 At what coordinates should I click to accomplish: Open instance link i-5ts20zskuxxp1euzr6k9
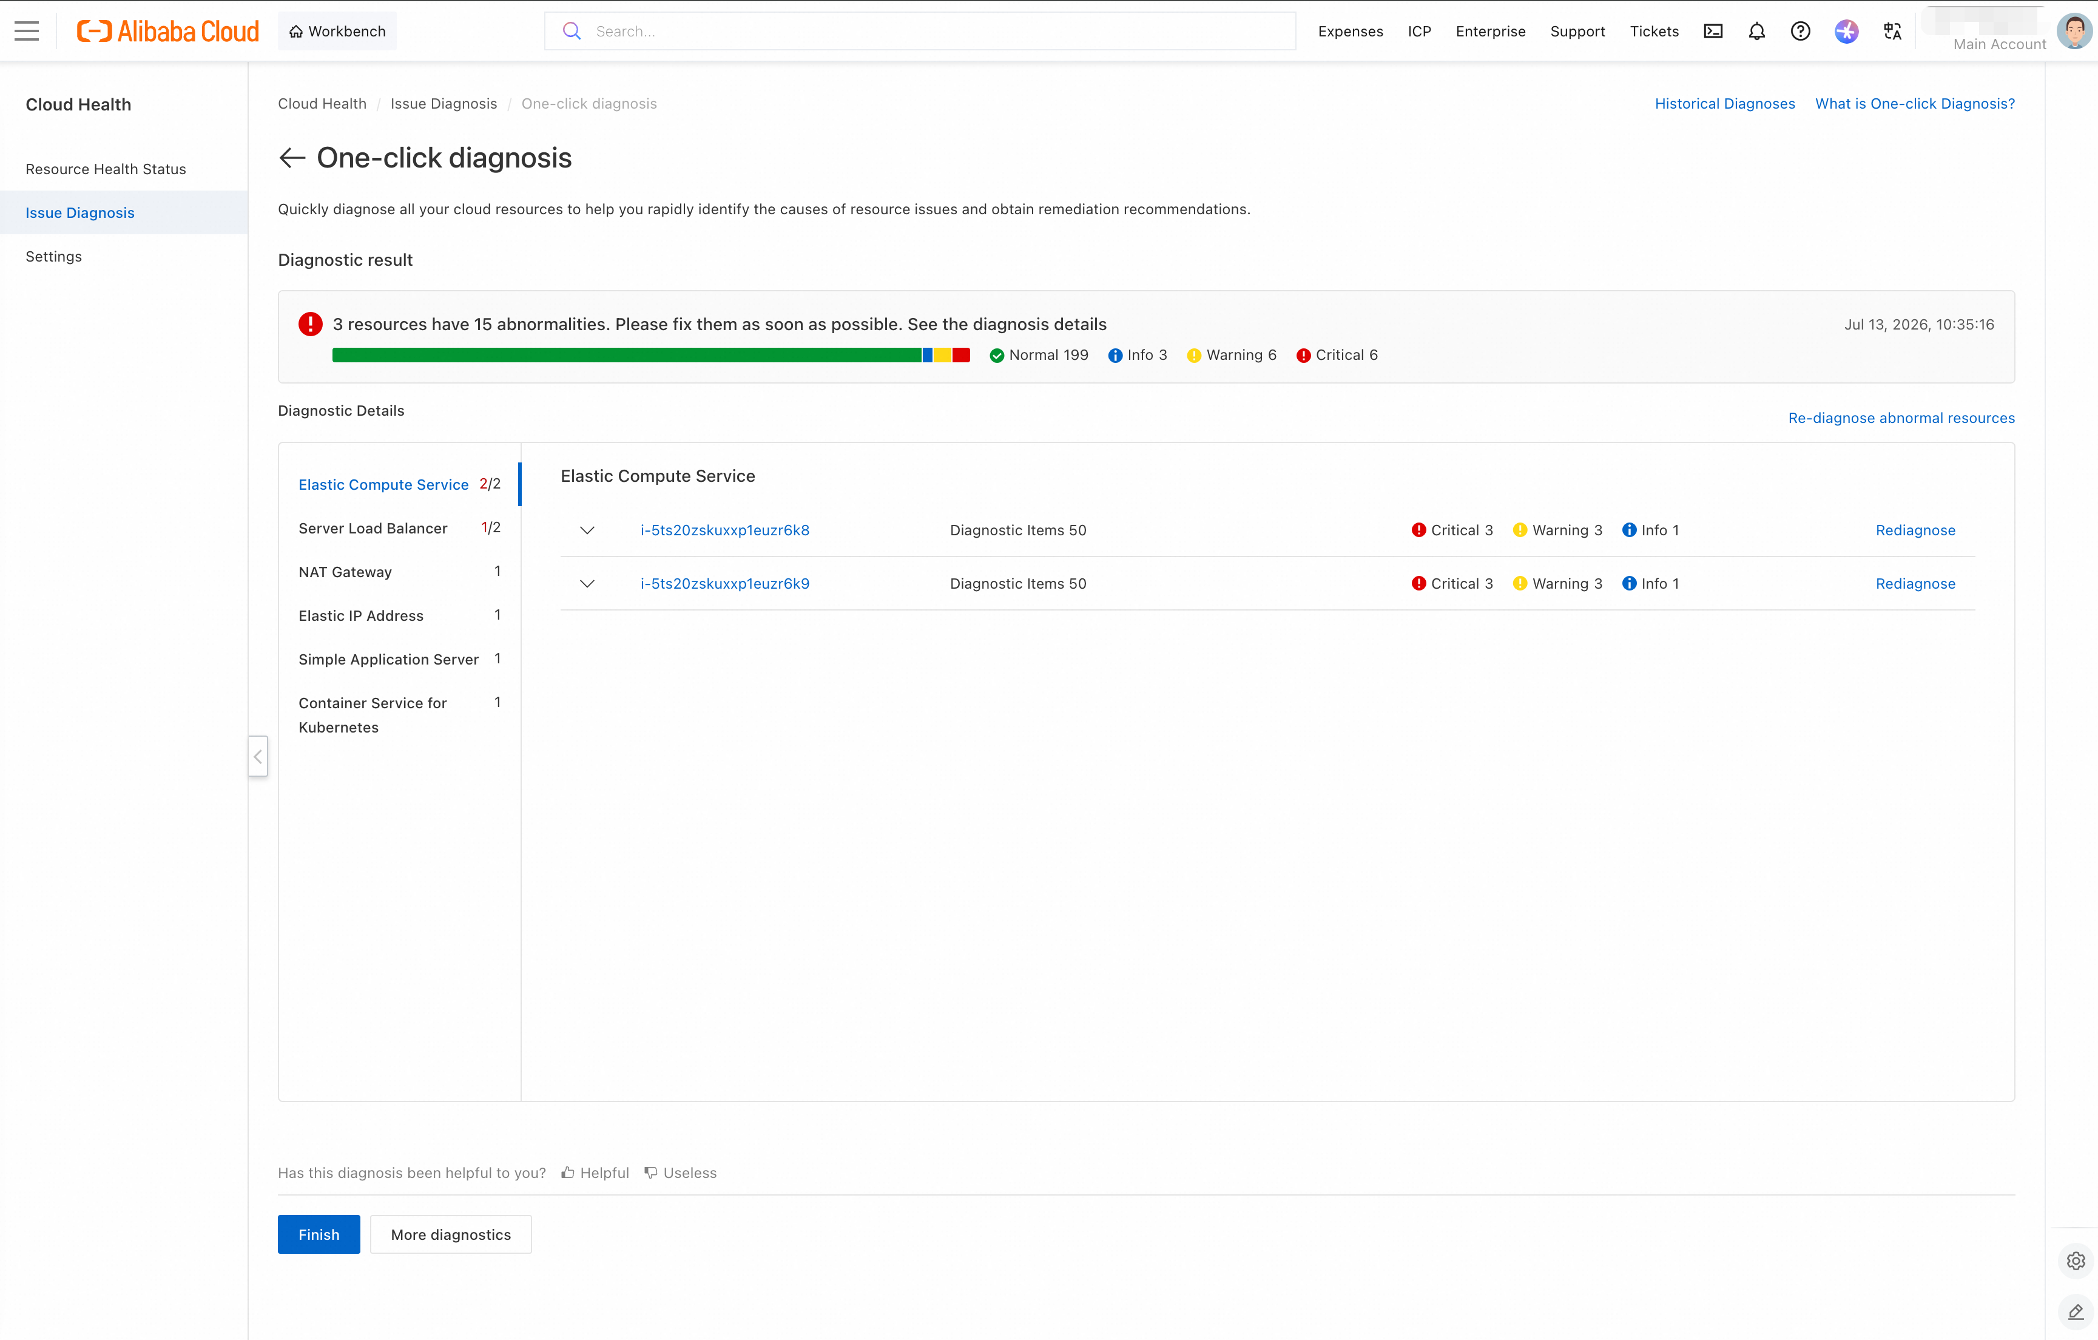click(725, 584)
